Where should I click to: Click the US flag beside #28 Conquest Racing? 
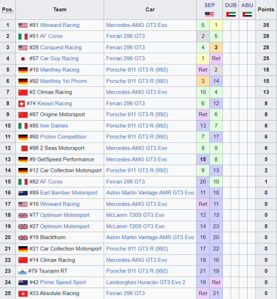click(x=23, y=47)
